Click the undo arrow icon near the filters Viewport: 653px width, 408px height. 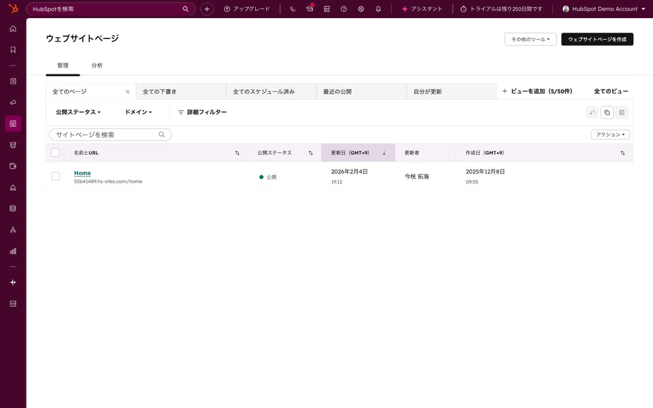[x=592, y=112]
